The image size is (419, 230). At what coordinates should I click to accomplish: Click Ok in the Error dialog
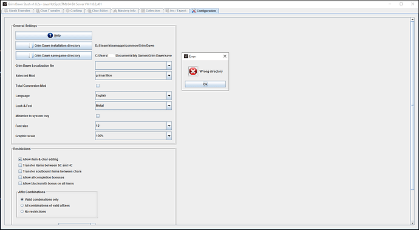click(205, 84)
